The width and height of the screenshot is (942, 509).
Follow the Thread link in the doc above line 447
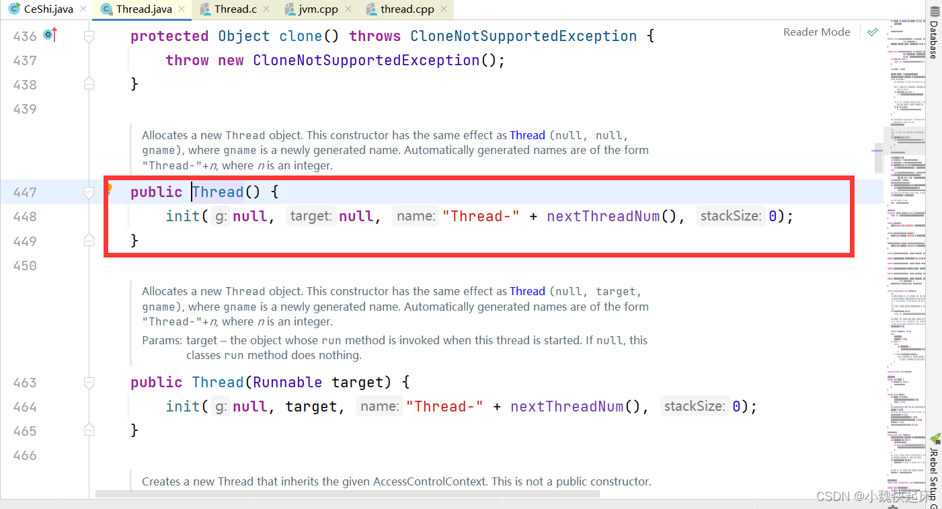click(x=527, y=135)
